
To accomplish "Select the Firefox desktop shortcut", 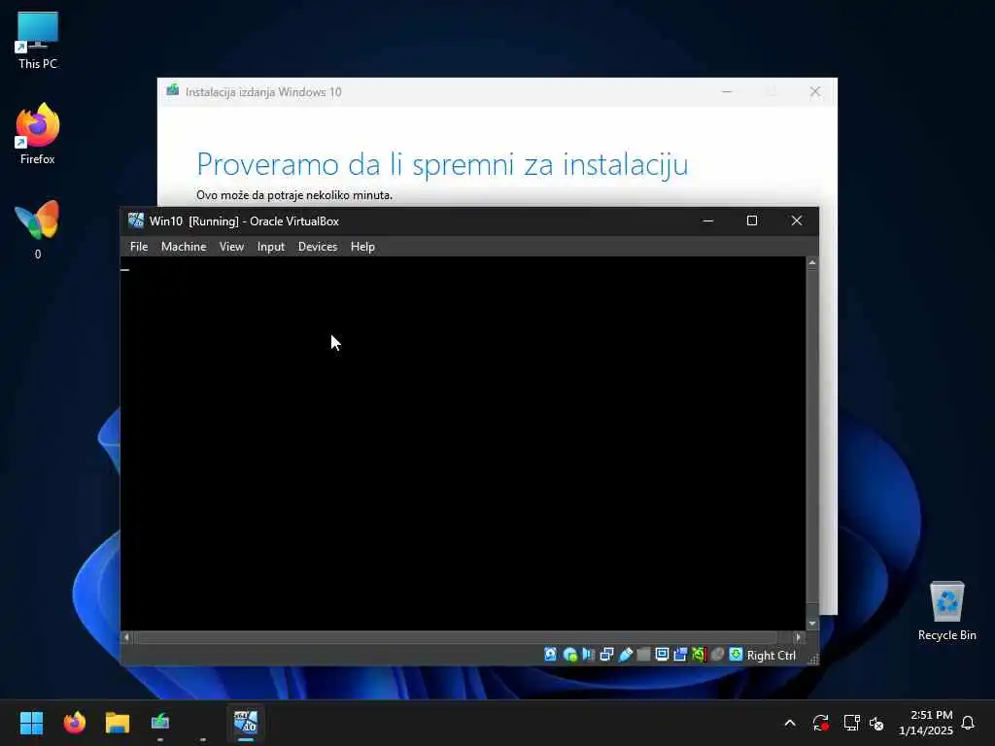I will point(38,134).
